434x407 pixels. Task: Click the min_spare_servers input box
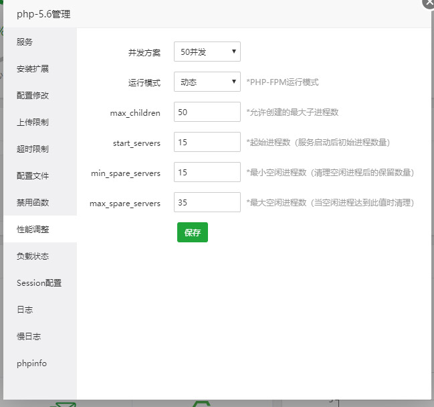click(x=207, y=173)
